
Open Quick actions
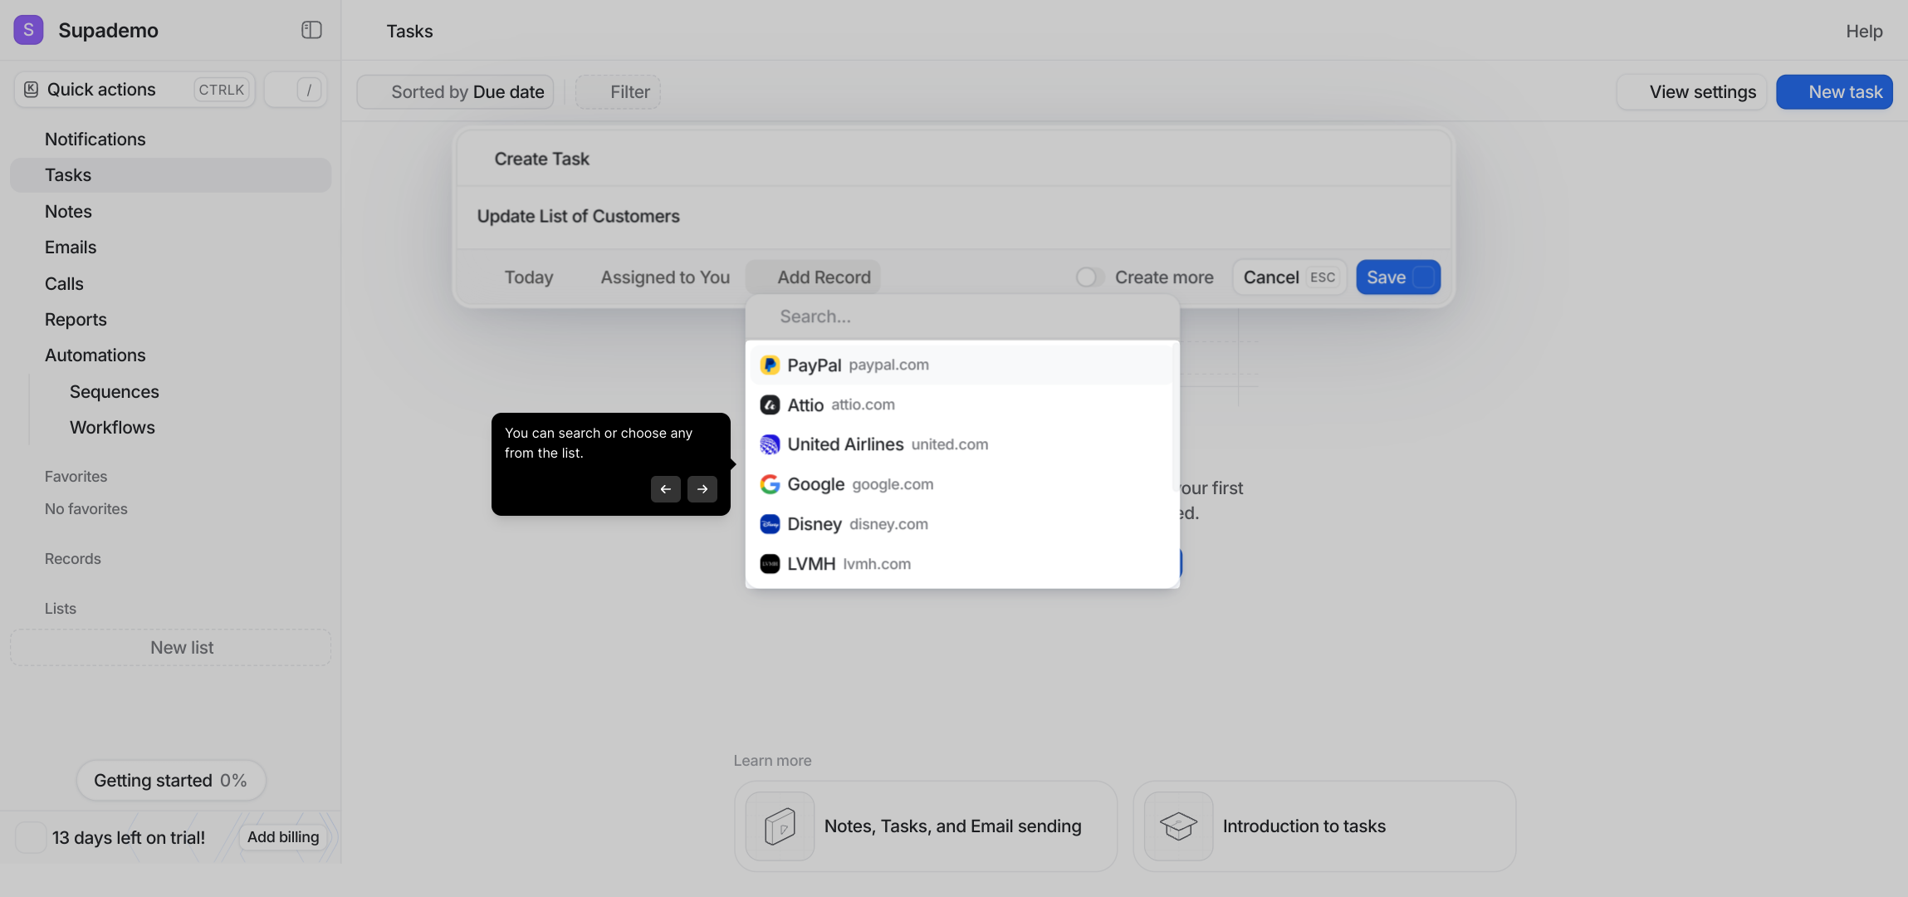(x=135, y=90)
